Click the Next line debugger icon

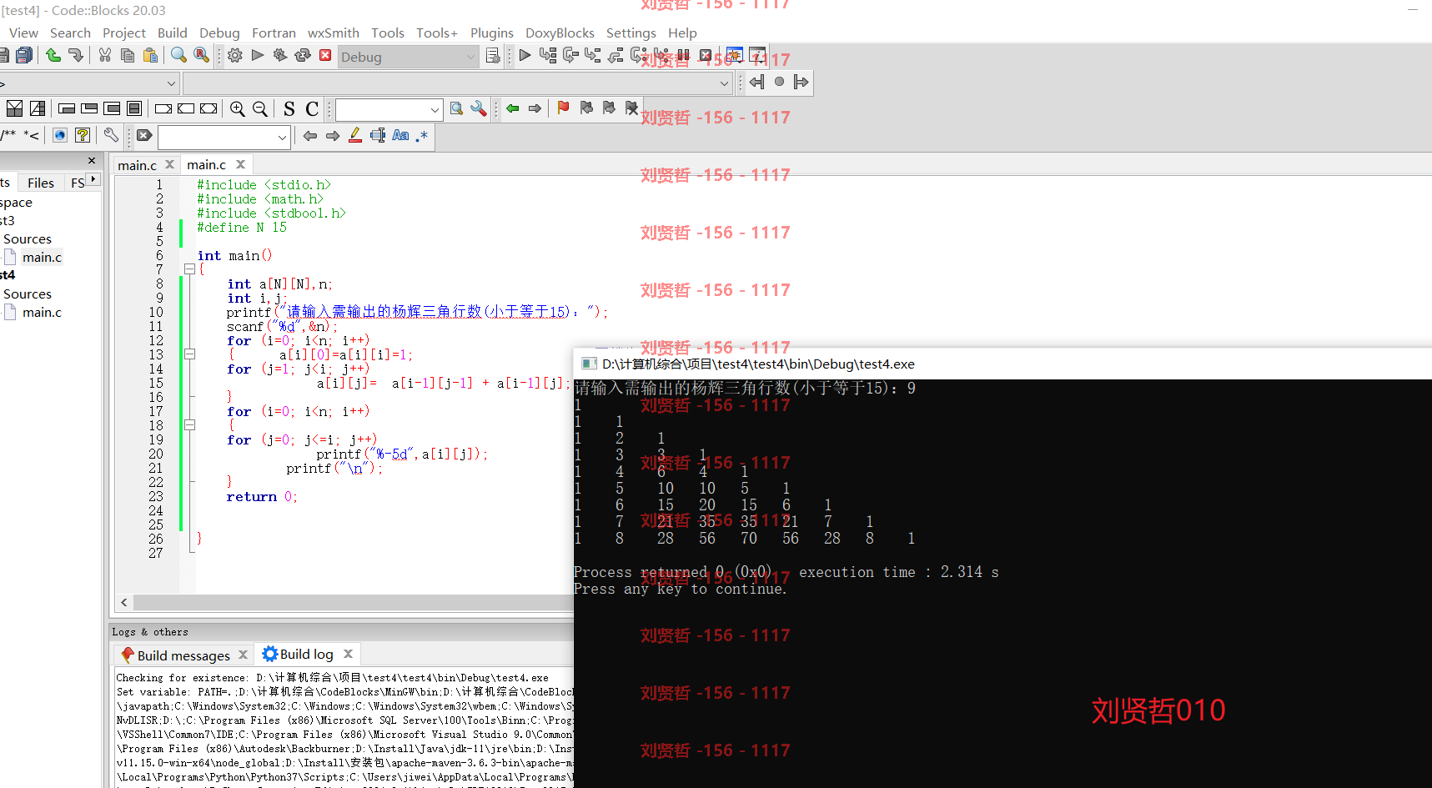[570, 55]
